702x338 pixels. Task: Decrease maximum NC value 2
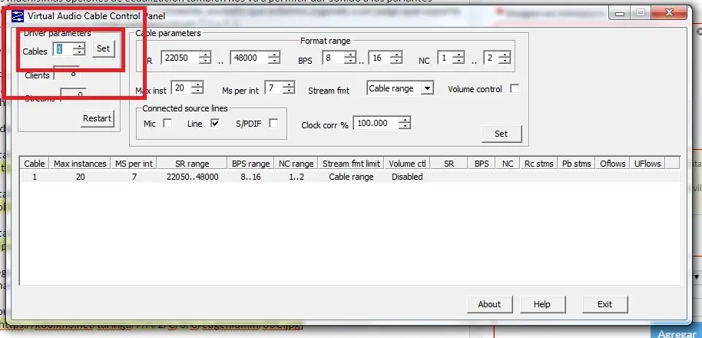point(505,61)
